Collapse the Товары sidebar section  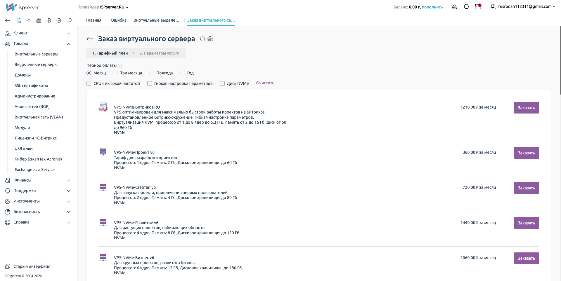39,43
